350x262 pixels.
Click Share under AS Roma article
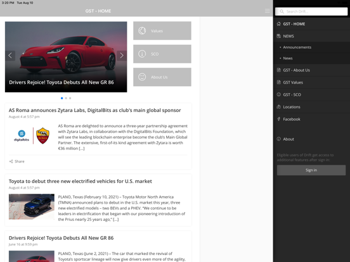click(x=16, y=161)
